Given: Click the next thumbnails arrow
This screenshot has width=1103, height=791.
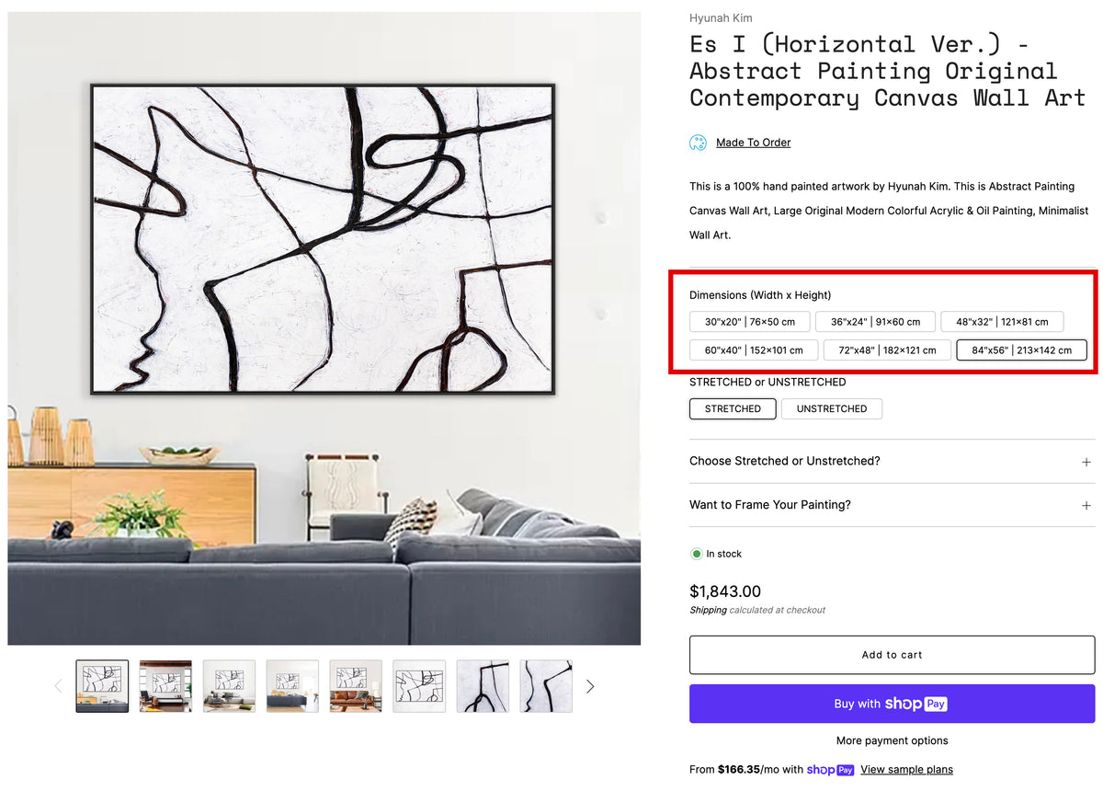Looking at the screenshot, I should pyautogui.click(x=590, y=686).
